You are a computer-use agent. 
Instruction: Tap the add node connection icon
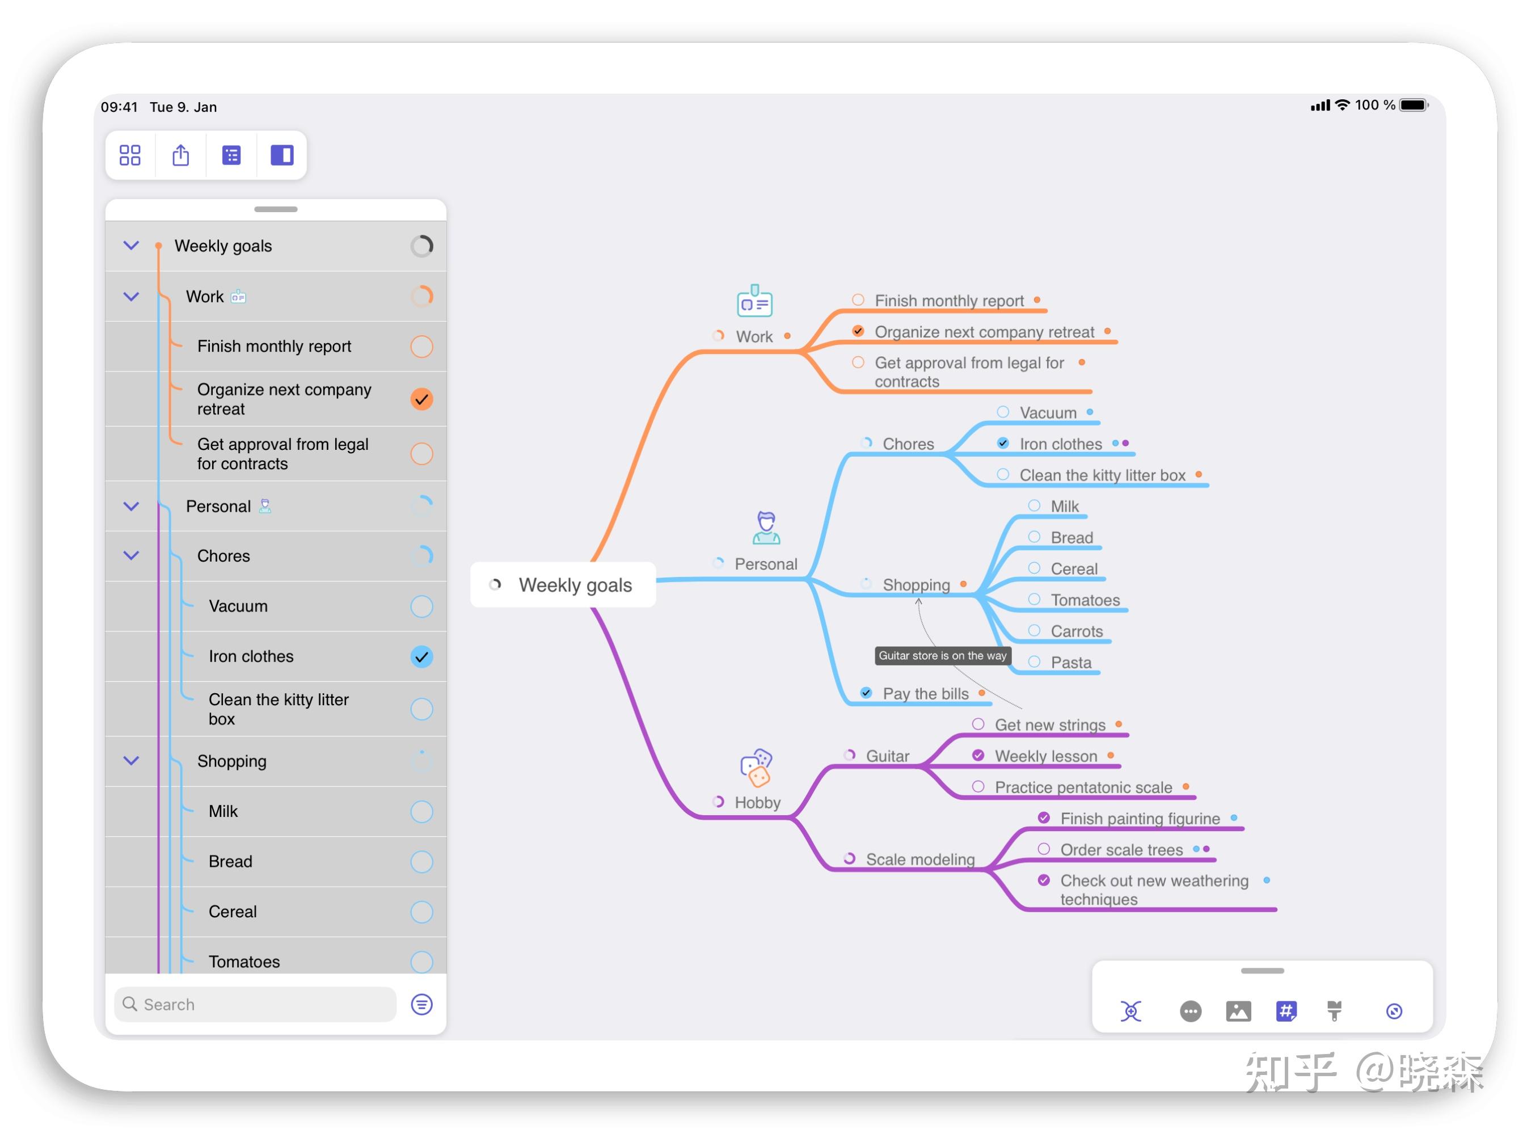tap(1130, 1010)
